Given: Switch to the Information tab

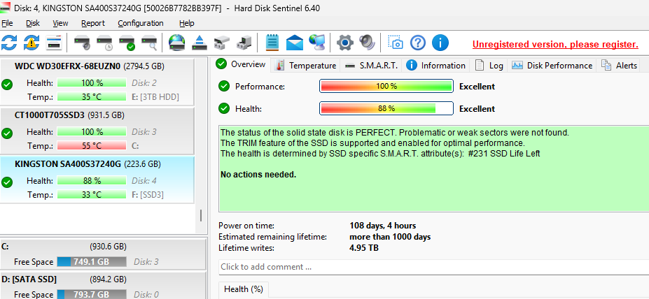Looking at the screenshot, I should click(x=436, y=65).
